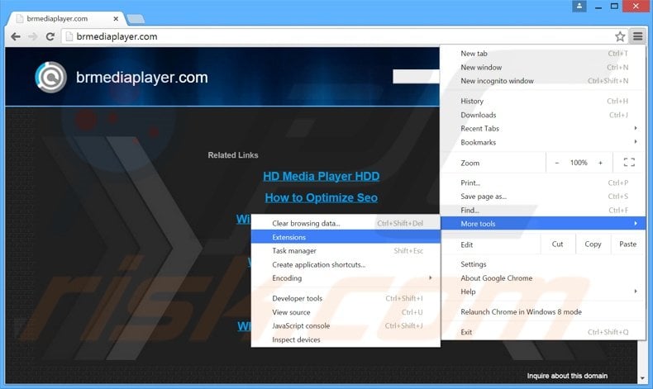This screenshot has height=389, width=653.
Task: Open a New incognito window
Action: (x=543, y=81)
